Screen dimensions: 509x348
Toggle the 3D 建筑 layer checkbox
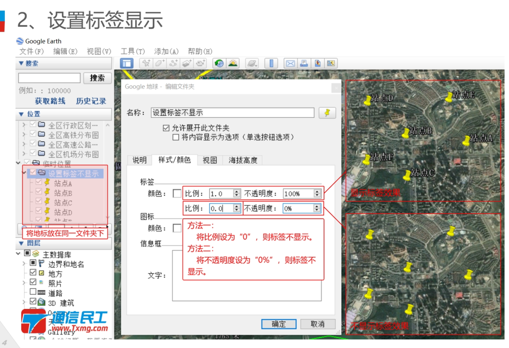click(x=33, y=301)
